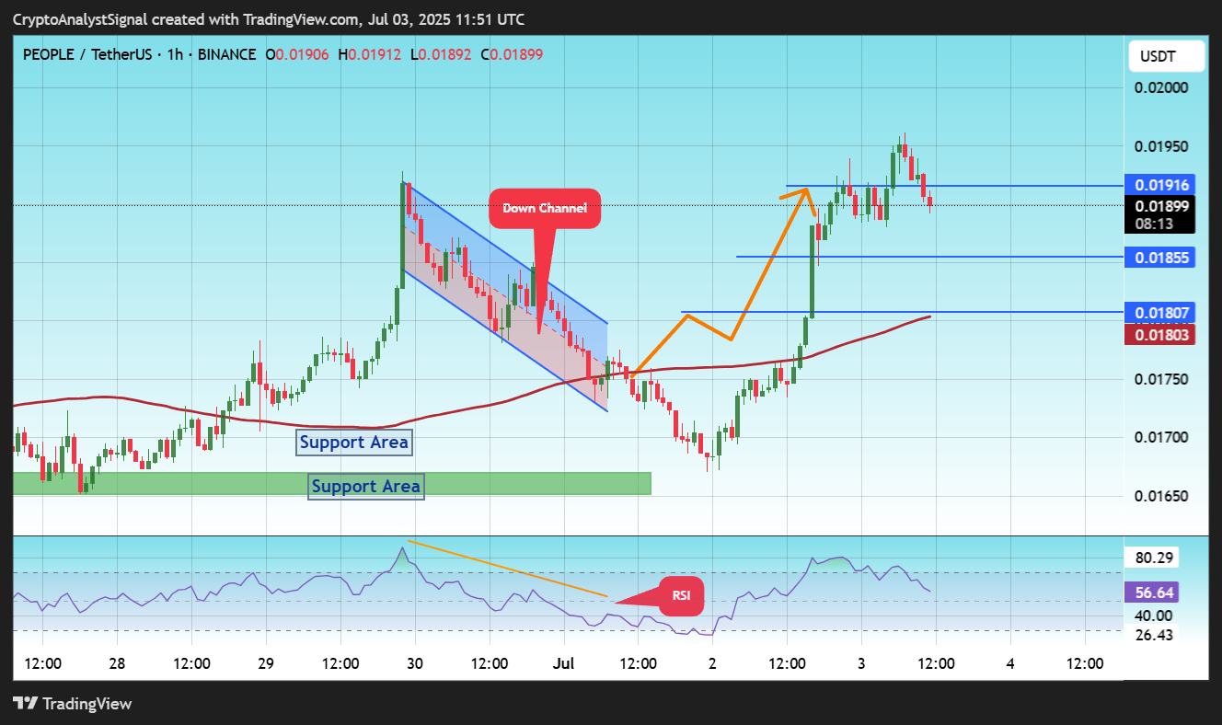Click the Jul date label on time axis
The height and width of the screenshot is (725, 1222).
pyautogui.click(x=563, y=663)
